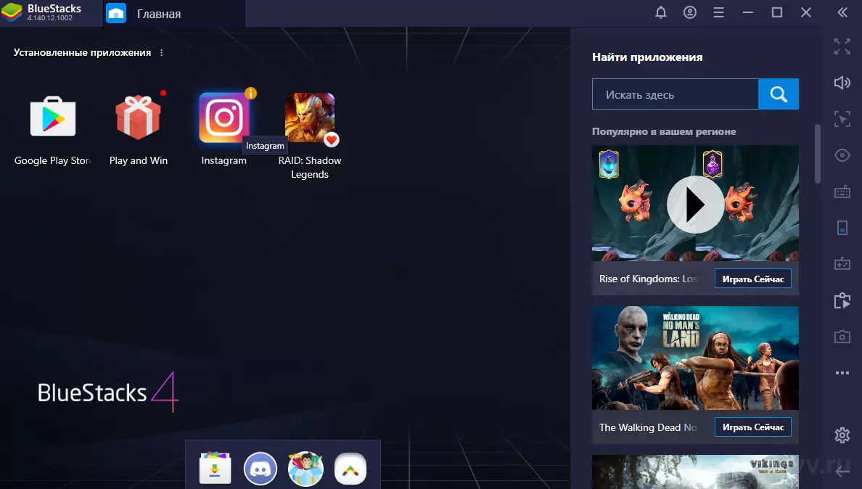Collapse the sidebar with double chevron
The height and width of the screenshot is (489, 862).
[x=842, y=12]
